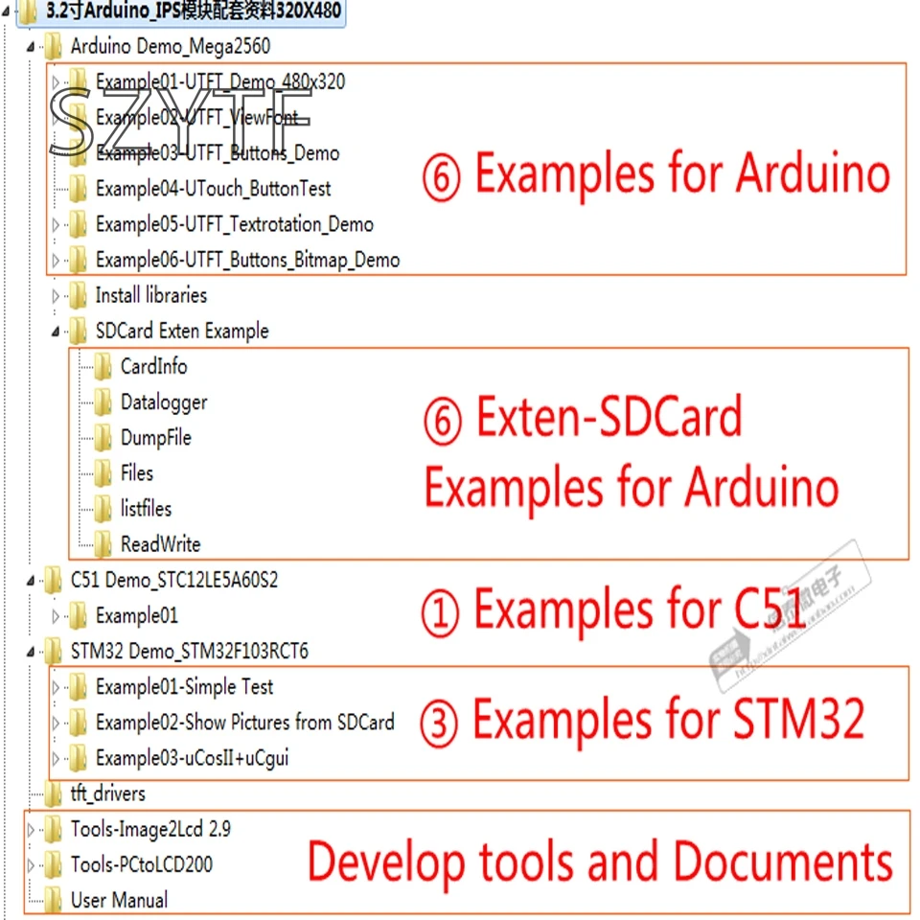The height and width of the screenshot is (920, 920).
Task: Select the 'Tools-PCtoLCD200' label
Action: pyautogui.click(x=142, y=864)
